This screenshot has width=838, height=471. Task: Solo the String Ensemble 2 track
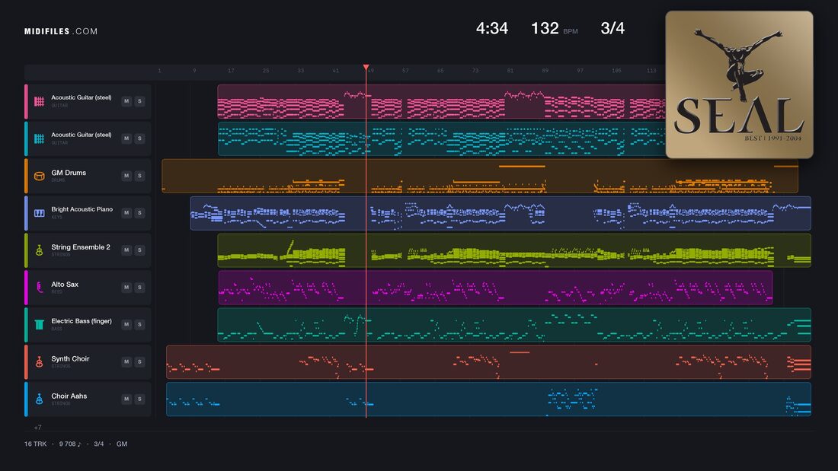(139, 250)
